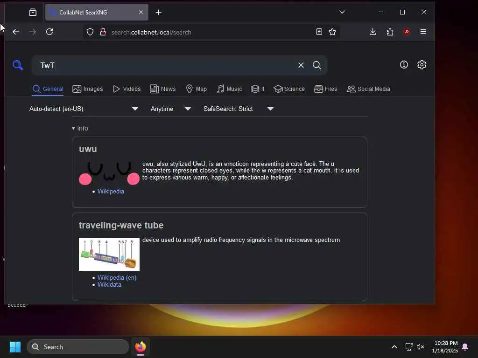The height and width of the screenshot is (358, 478).
Task: Switch to the Images category
Action: (87, 89)
